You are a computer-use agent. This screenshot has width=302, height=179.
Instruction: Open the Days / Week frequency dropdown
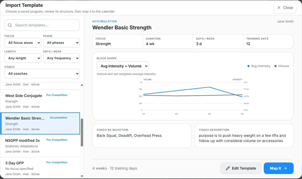coord(61,58)
